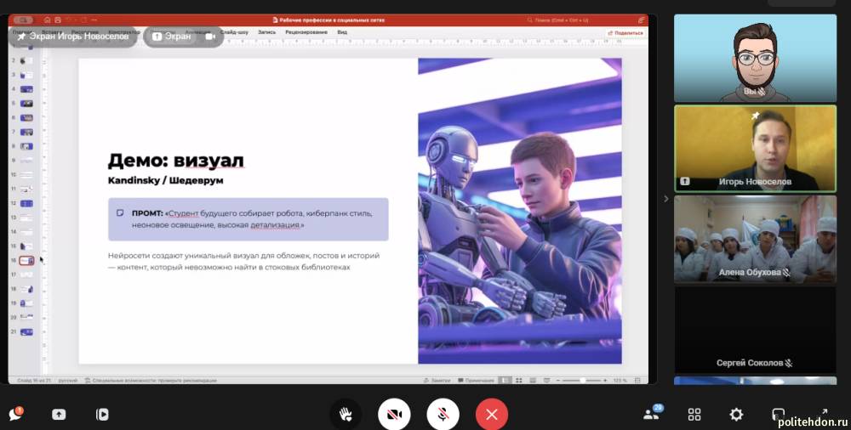Click the share screen upload icon

pos(59,415)
